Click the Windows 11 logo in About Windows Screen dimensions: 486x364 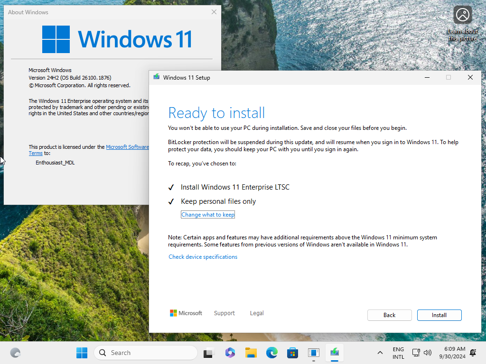[117, 39]
